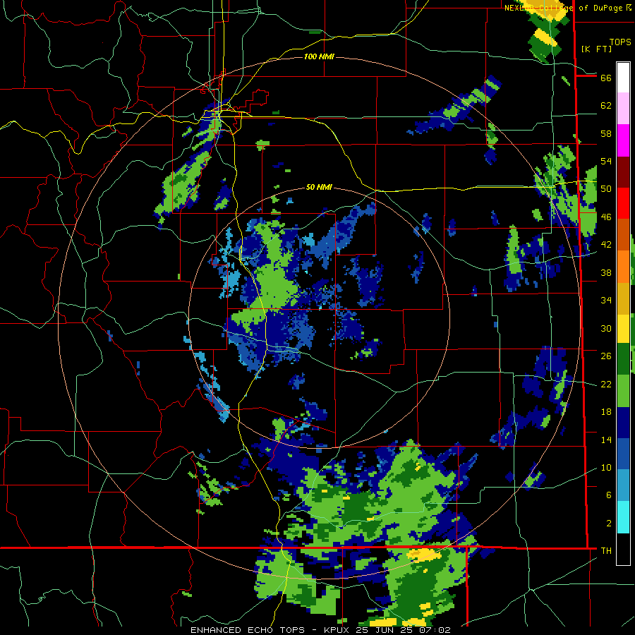This screenshot has height=635, width=635.
Task: Click the bright orange legend swatch
Action: [623, 266]
